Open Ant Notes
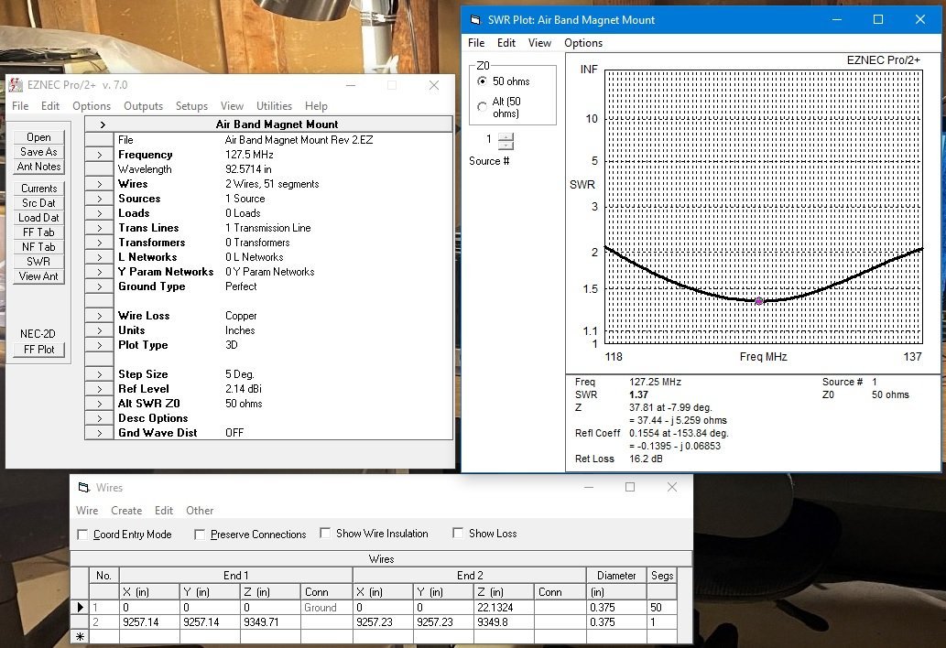Viewport: 946px width, 648px height. point(38,167)
